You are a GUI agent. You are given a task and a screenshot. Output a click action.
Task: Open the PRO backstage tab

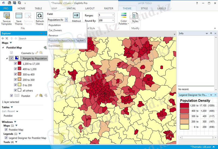[6, 8]
